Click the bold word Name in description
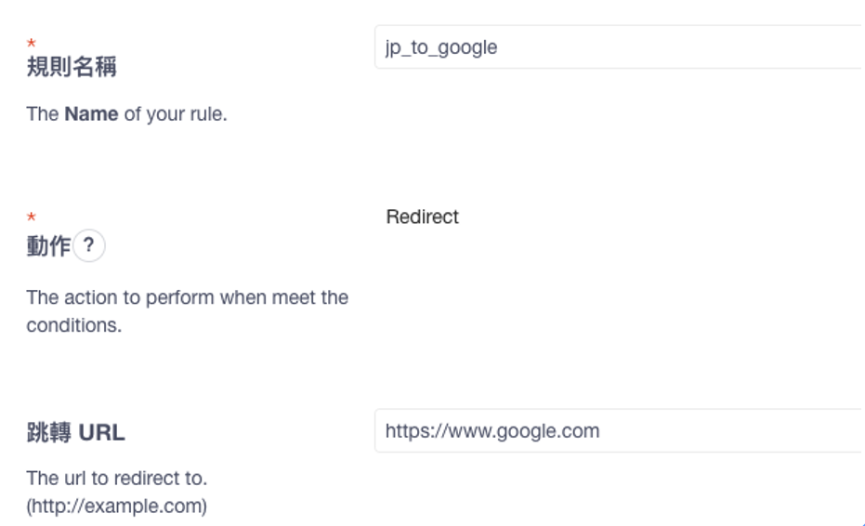865x526 pixels. point(91,114)
